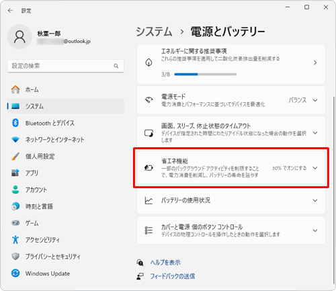Click the 電源モード gauge icon
Screen dimensions: 336x291
coord(149,100)
